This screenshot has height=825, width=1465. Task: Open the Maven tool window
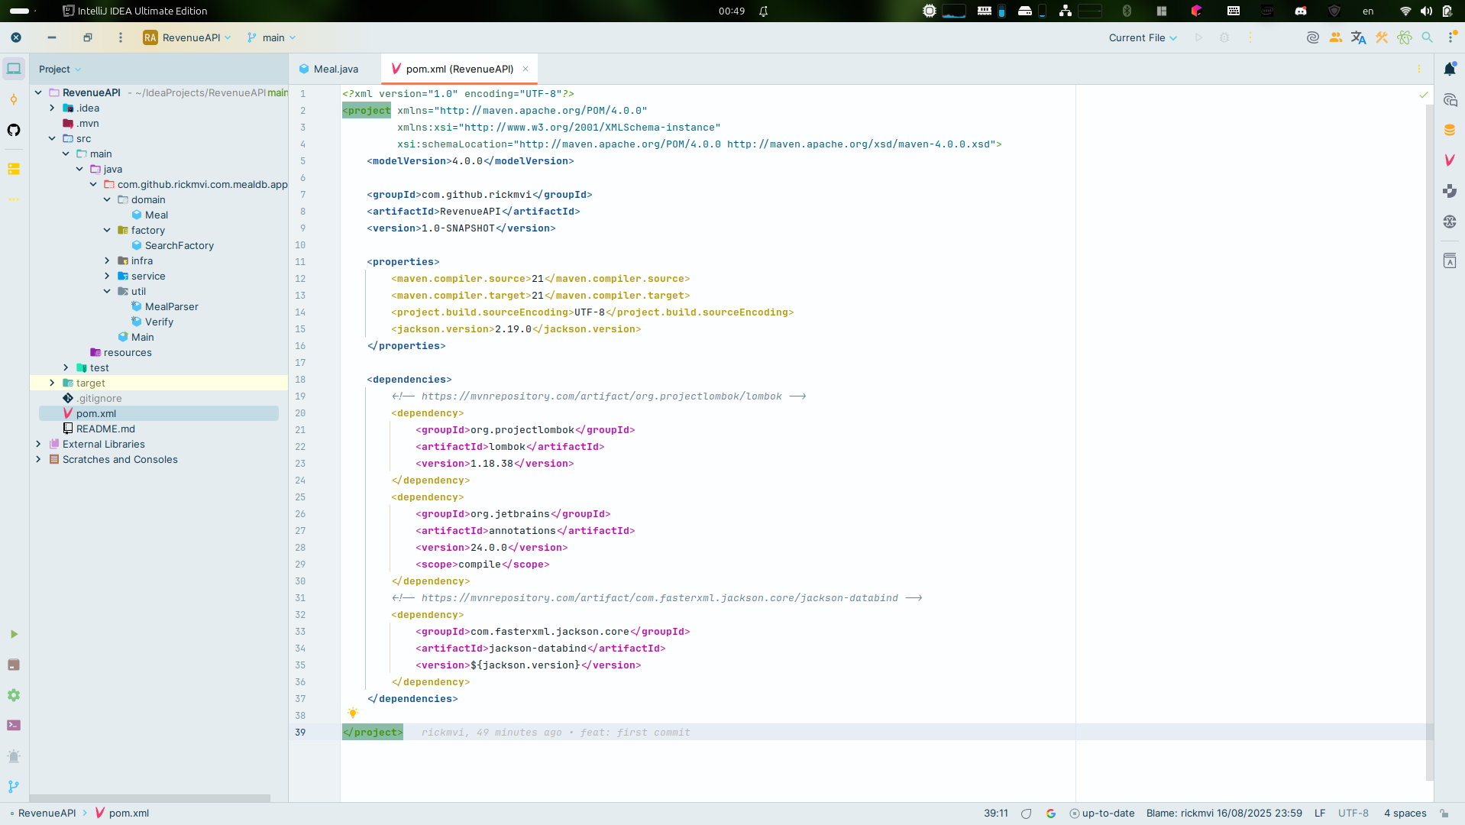click(x=1450, y=160)
